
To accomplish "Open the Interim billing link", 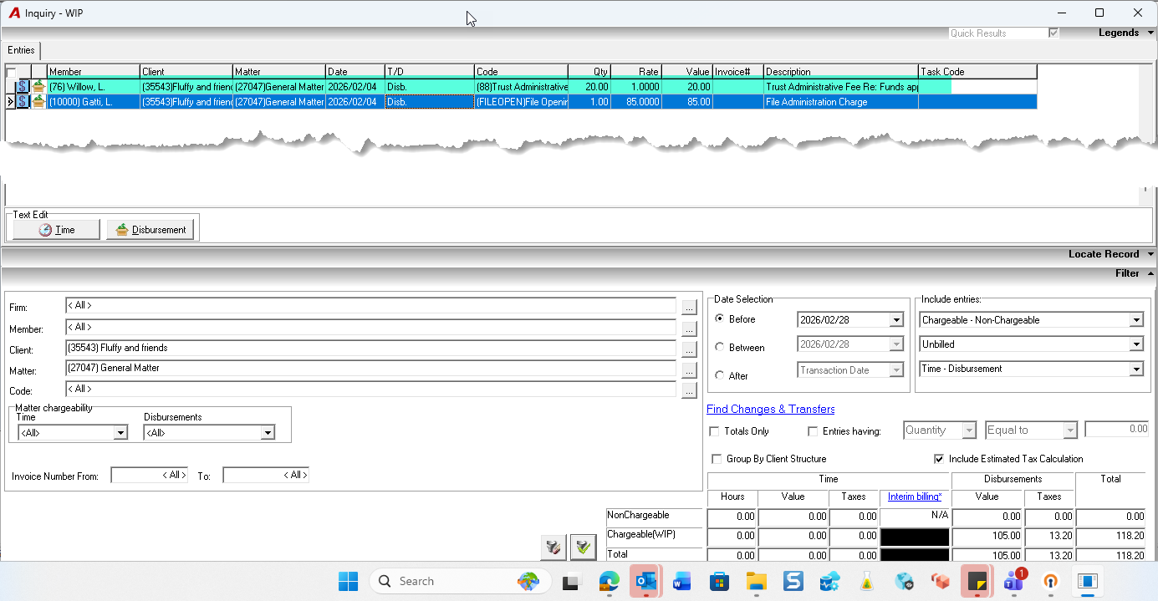I will [x=915, y=497].
